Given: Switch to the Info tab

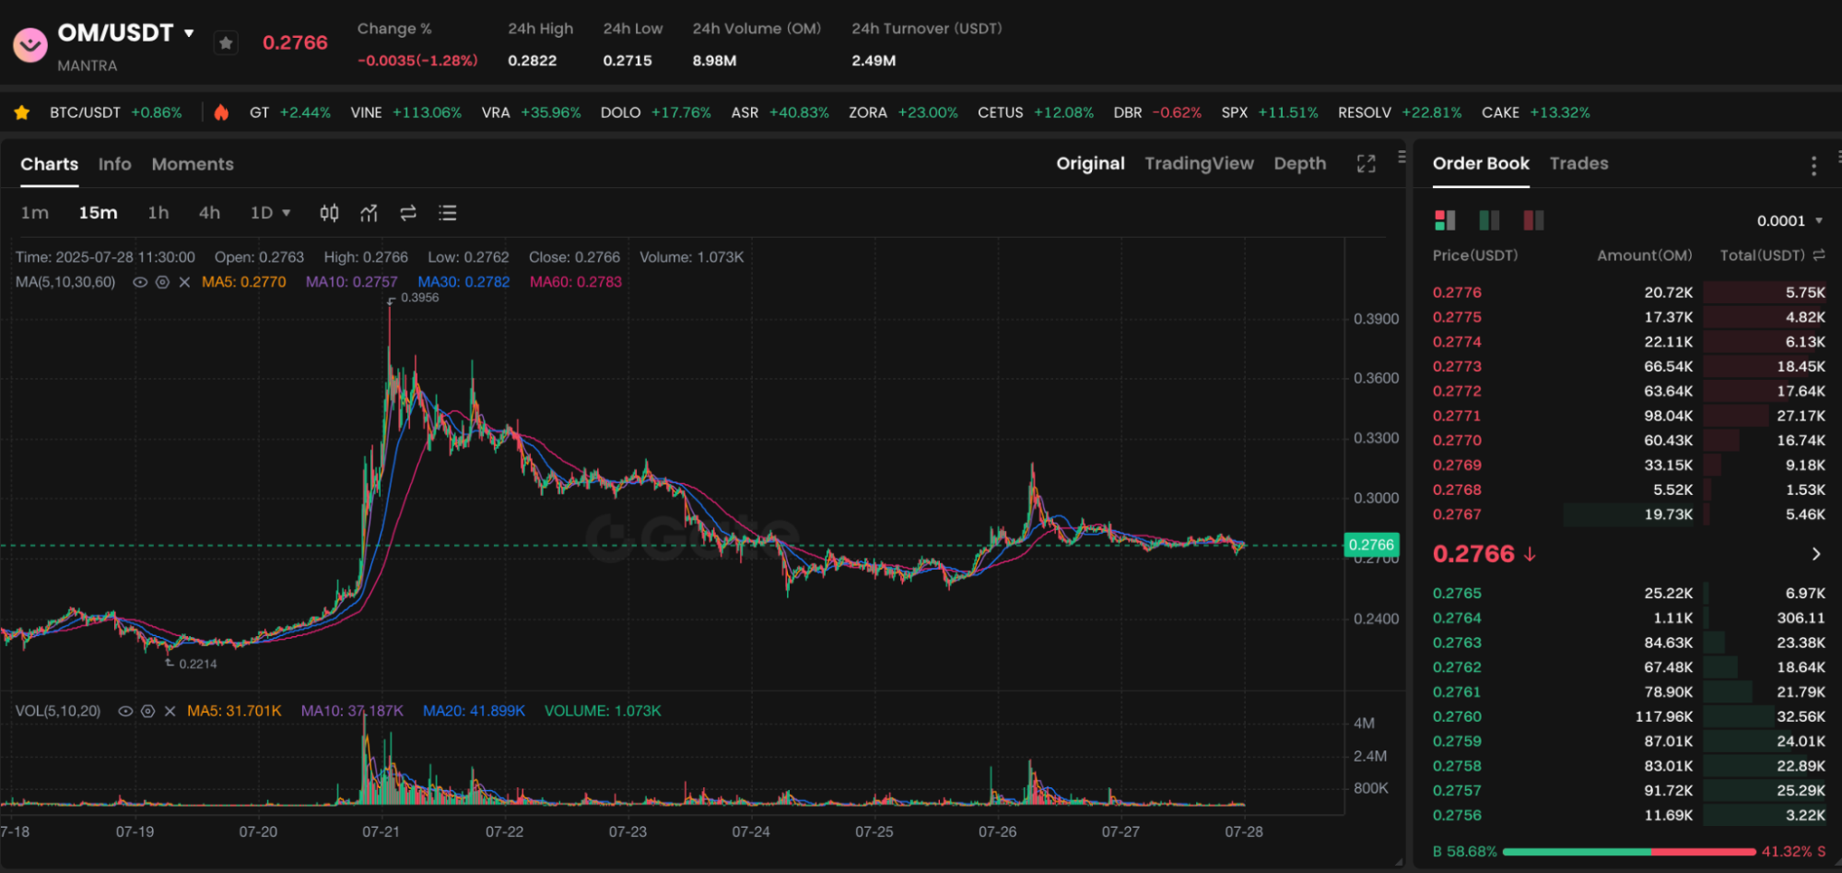Looking at the screenshot, I should click(115, 164).
